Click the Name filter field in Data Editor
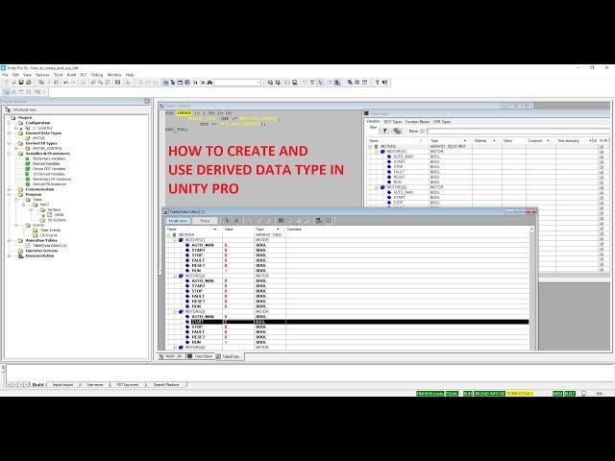Image resolution: width=615 pixels, height=461 pixels. [x=518, y=131]
